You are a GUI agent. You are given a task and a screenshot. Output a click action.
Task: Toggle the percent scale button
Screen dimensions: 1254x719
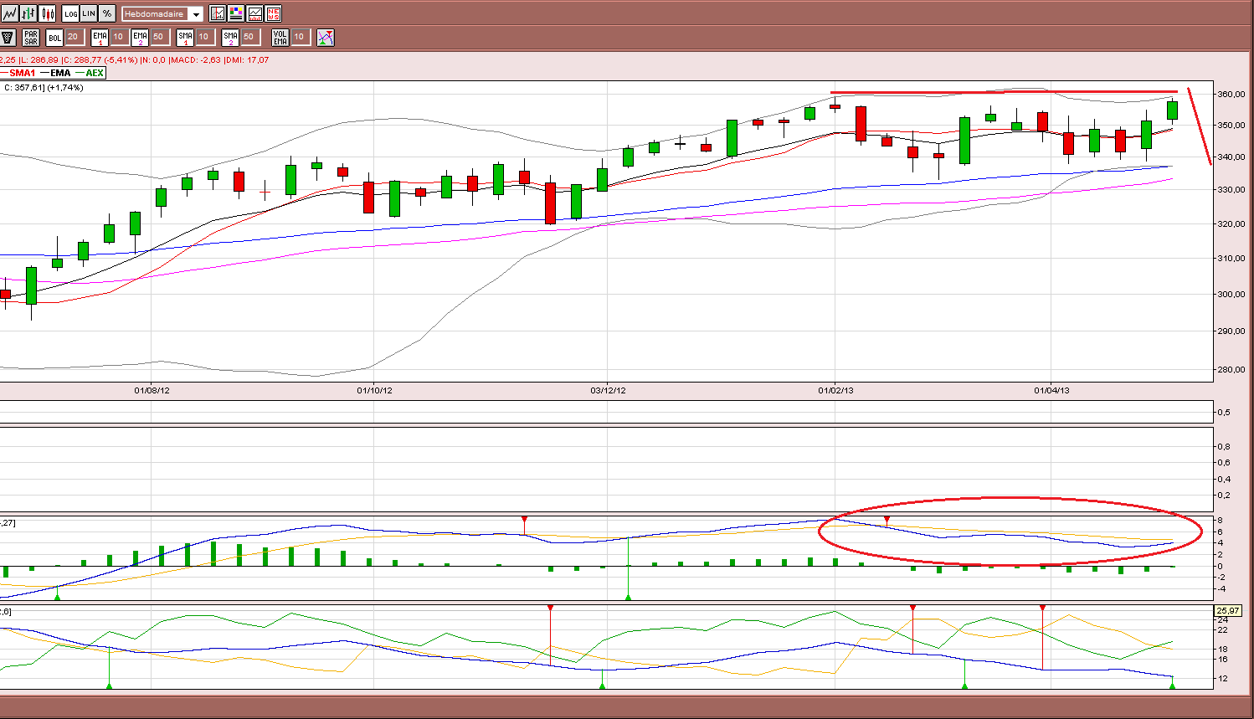[x=107, y=13]
